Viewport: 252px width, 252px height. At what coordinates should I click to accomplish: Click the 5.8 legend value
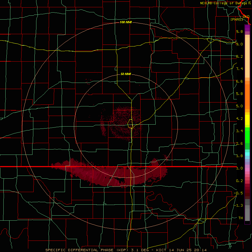click(239, 94)
